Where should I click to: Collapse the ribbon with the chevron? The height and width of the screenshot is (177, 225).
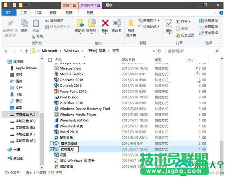[215, 13]
